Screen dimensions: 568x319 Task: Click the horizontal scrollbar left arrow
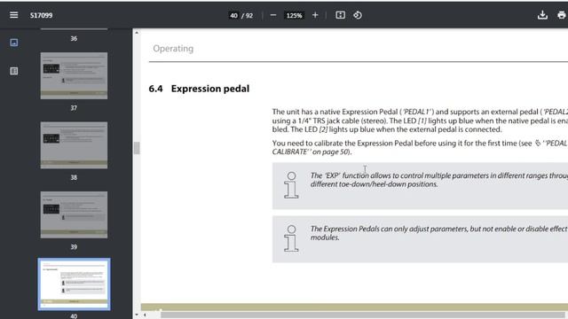click(x=145, y=315)
